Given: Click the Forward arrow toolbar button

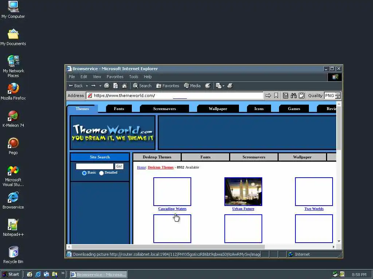Looking at the screenshot, I should pyautogui.click(x=93, y=86).
